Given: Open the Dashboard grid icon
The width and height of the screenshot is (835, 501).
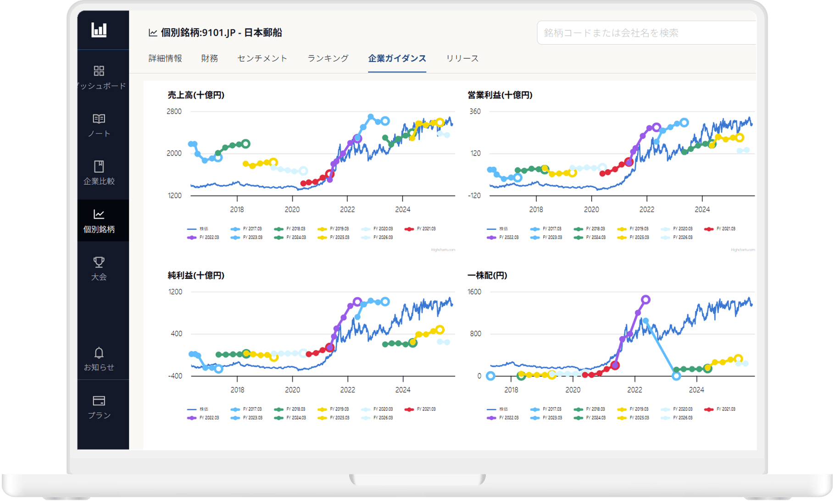Looking at the screenshot, I should [99, 71].
